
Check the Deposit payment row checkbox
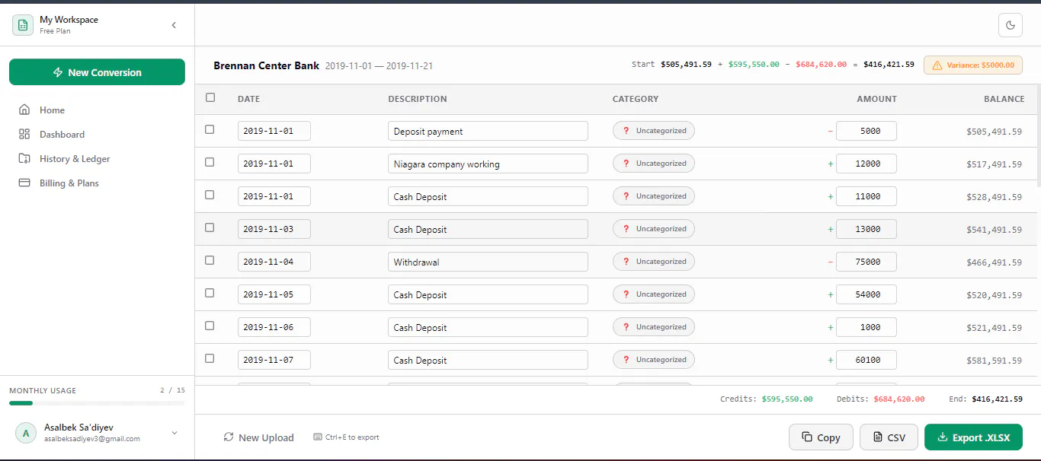(x=210, y=129)
